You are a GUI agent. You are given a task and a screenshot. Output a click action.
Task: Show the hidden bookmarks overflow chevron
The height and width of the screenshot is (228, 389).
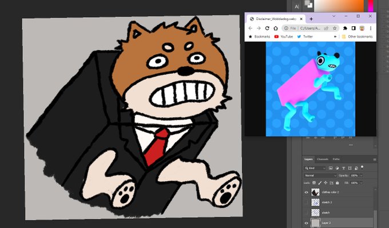point(335,37)
